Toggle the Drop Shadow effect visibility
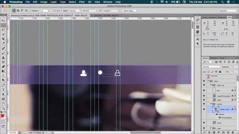 [x=220, y=118]
